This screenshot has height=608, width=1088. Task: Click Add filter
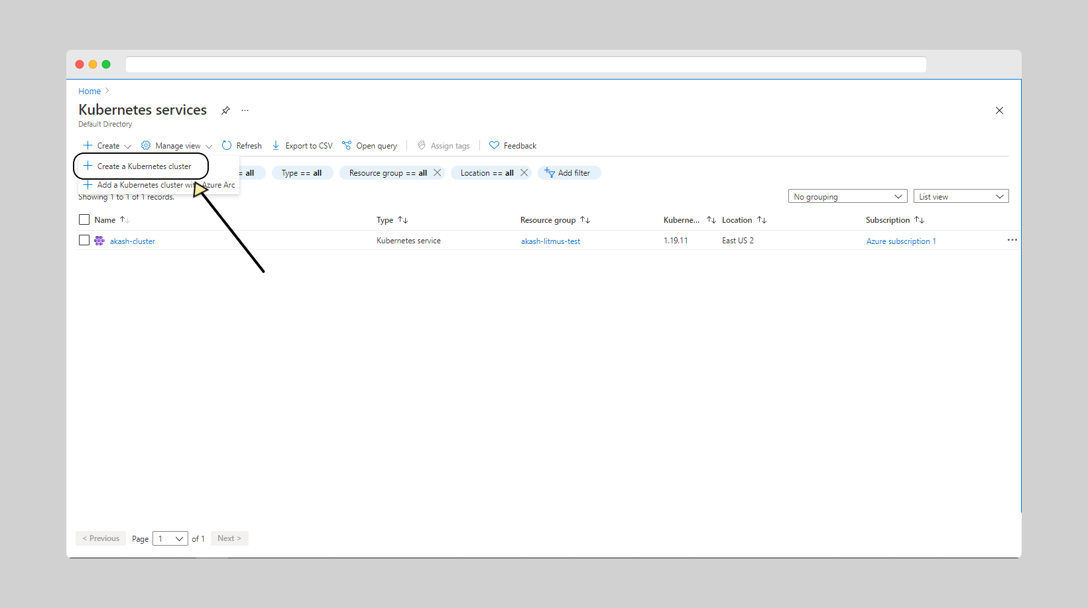coord(569,173)
